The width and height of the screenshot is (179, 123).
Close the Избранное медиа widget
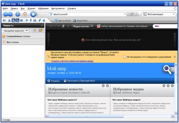pyautogui.click(x=172, y=86)
